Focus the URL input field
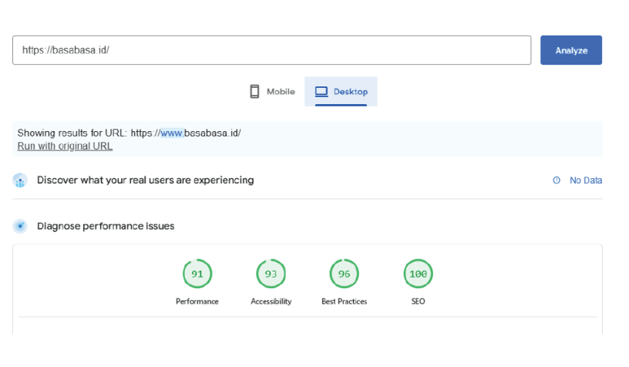Screen dimensions: 629x367 271,50
